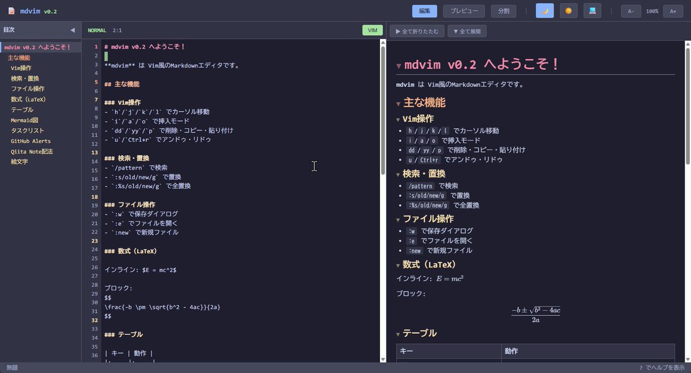
Task: Click the NORMAL mode indicator
Action: 97,30
